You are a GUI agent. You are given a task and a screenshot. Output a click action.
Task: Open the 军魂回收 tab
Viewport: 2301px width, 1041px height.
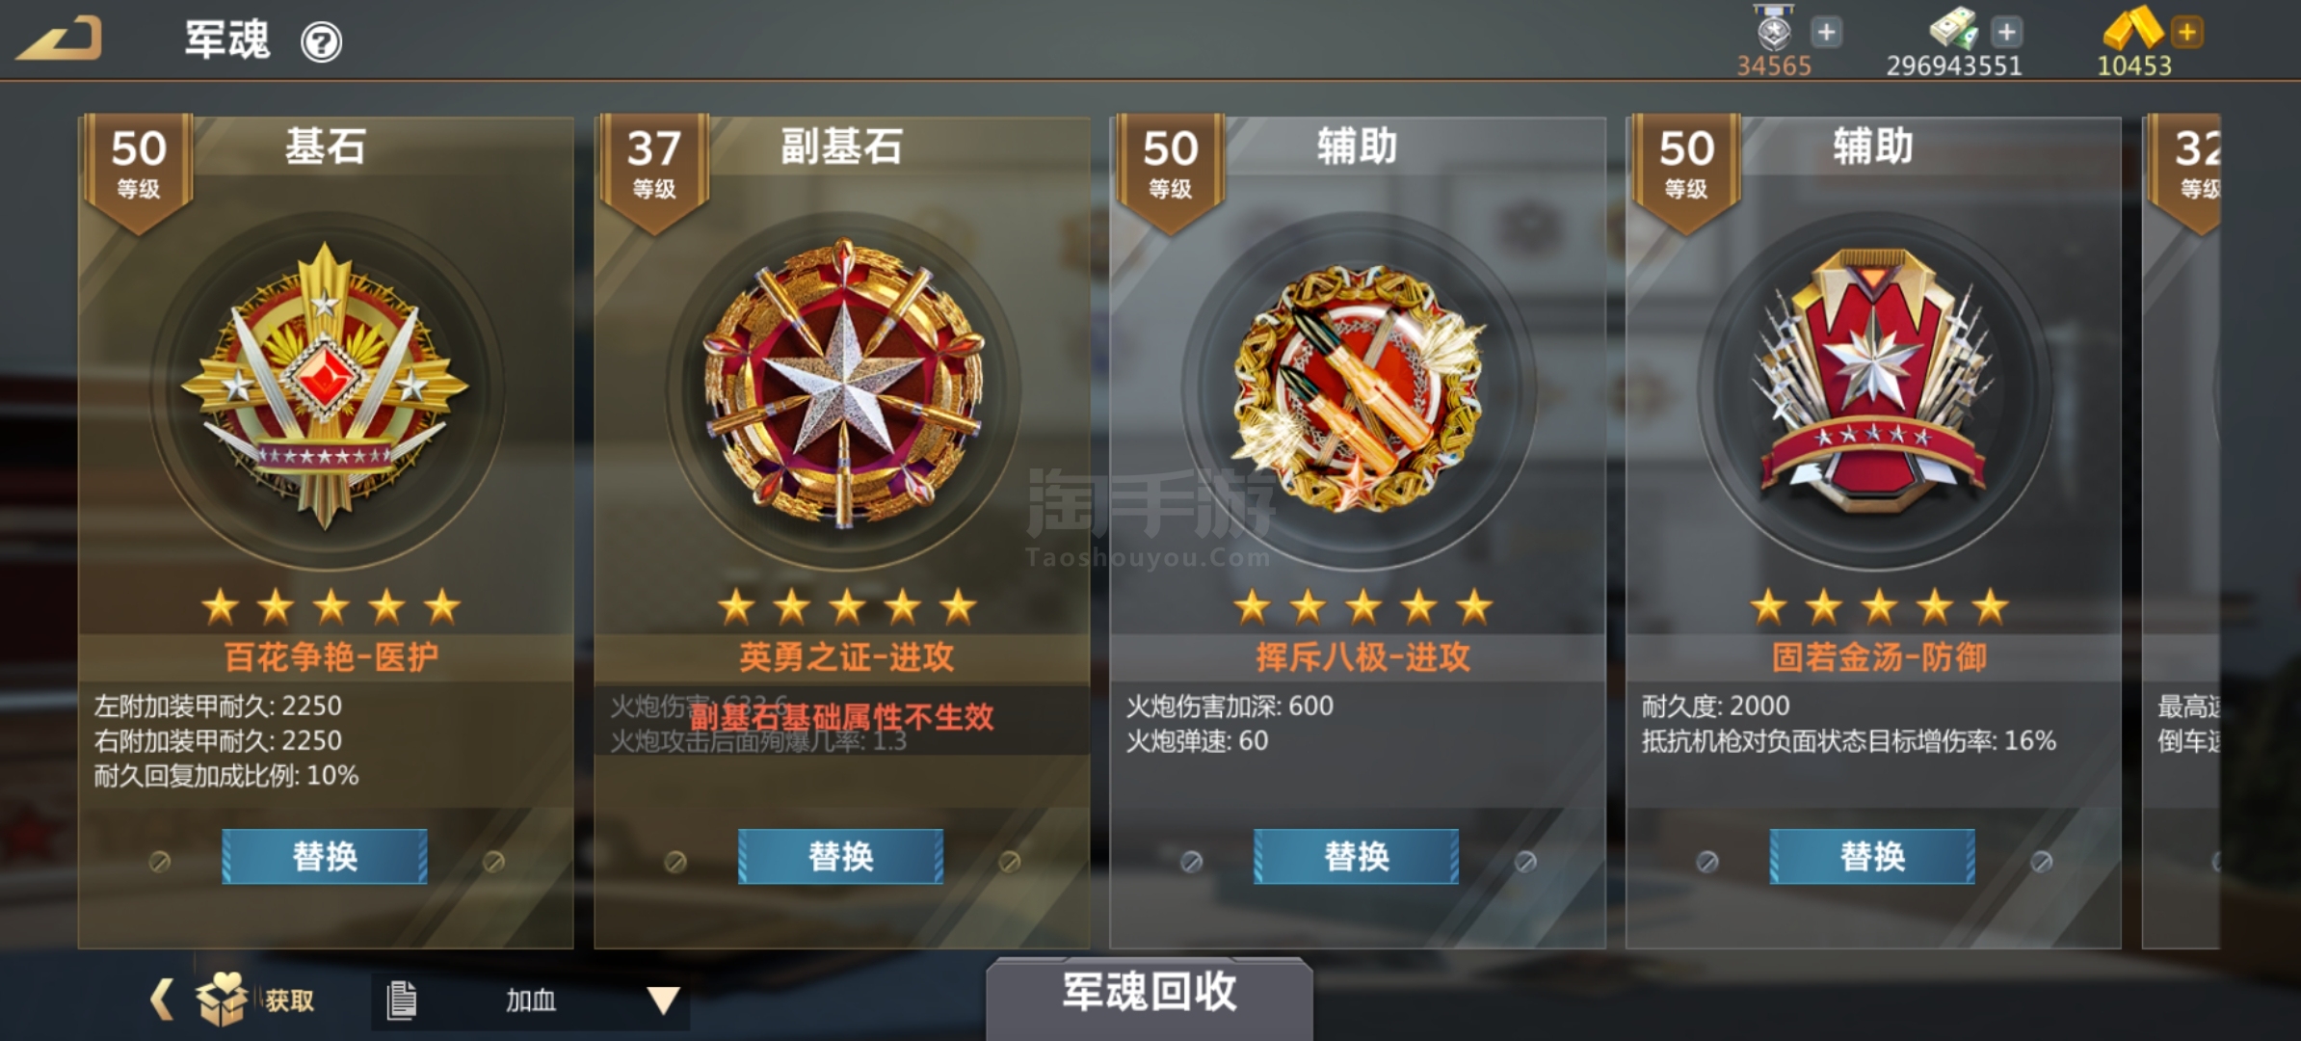pyautogui.click(x=1150, y=993)
